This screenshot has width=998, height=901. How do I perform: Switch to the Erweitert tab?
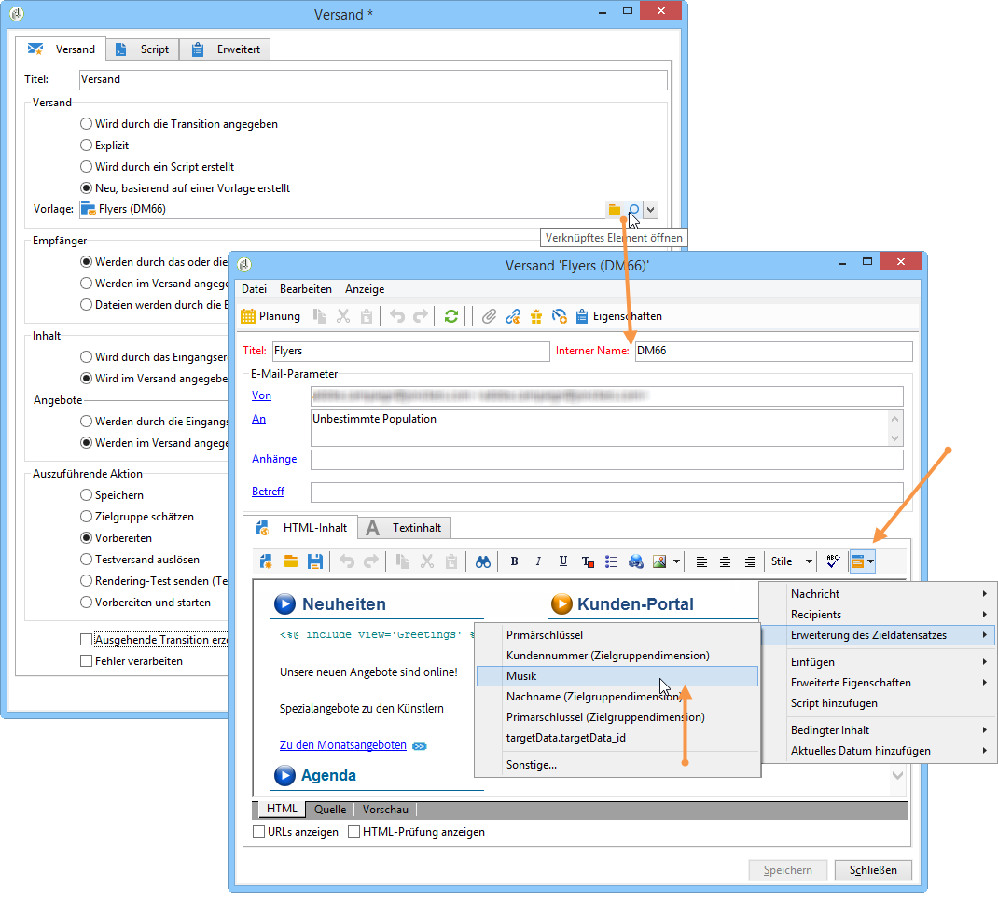tap(226, 49)
